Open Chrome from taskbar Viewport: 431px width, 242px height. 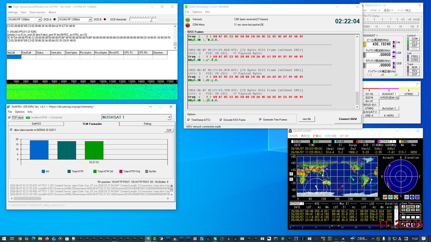20,238
